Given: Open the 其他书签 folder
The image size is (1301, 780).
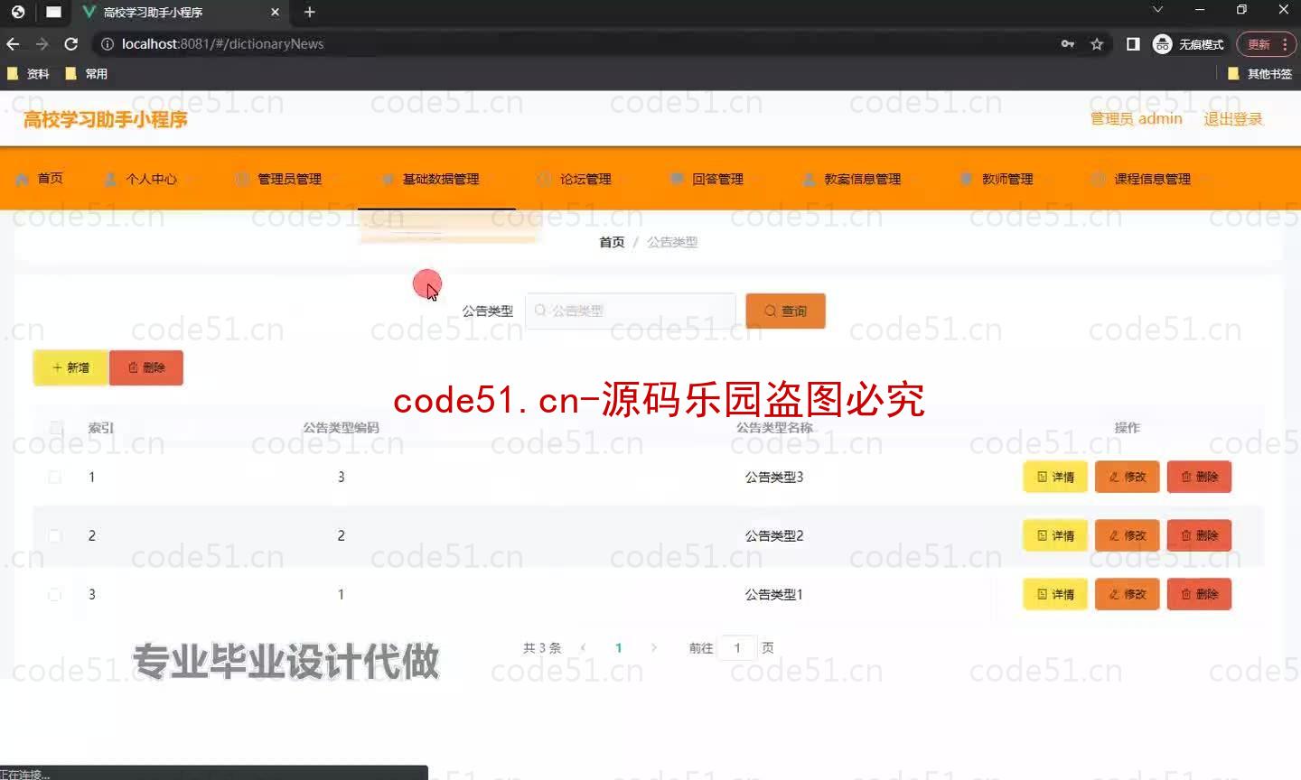Looking at the screenshot, I should coord(1259,74).
